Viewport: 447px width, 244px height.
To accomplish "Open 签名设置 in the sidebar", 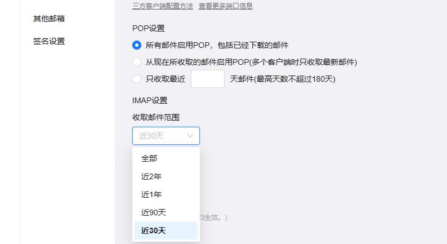I will tap(48, 41).
